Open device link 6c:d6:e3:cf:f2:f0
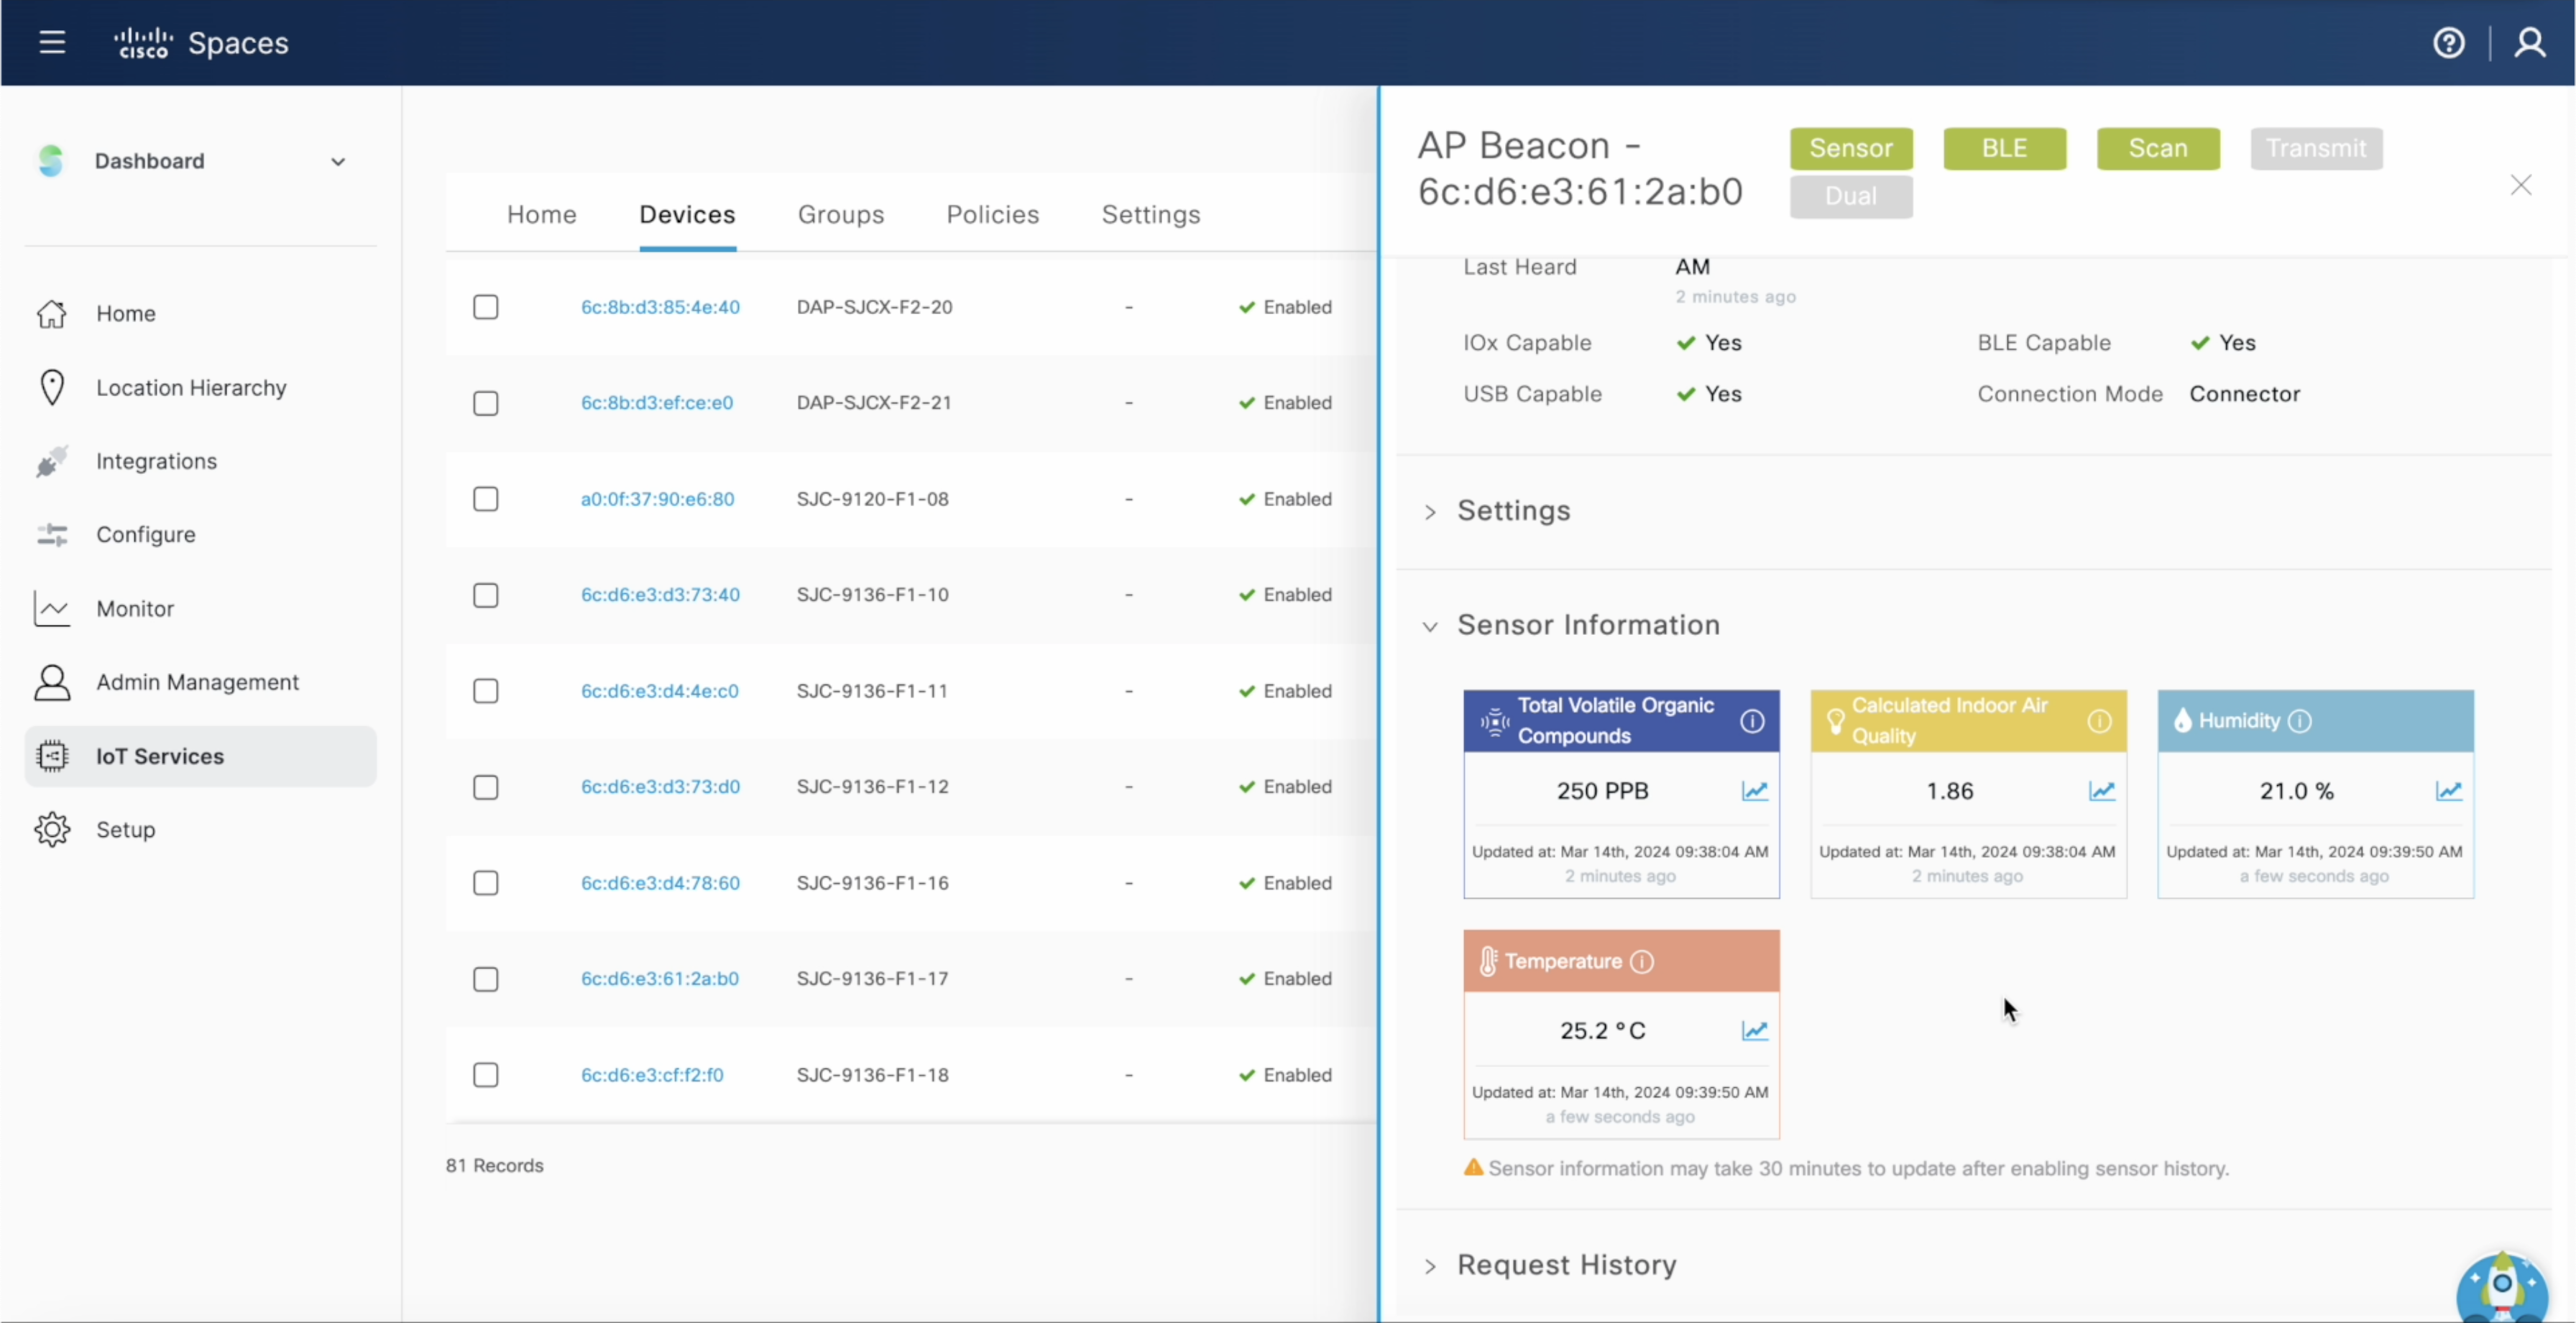This screenshot has height=1323, width=2576. pos(652,1075)
